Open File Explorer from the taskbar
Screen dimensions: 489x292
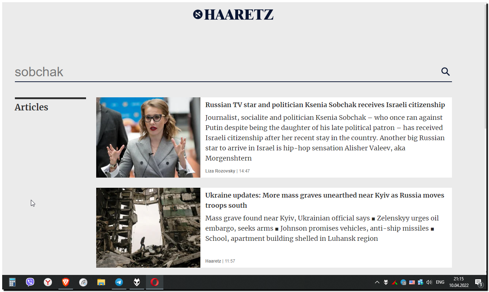coord(101,282)
